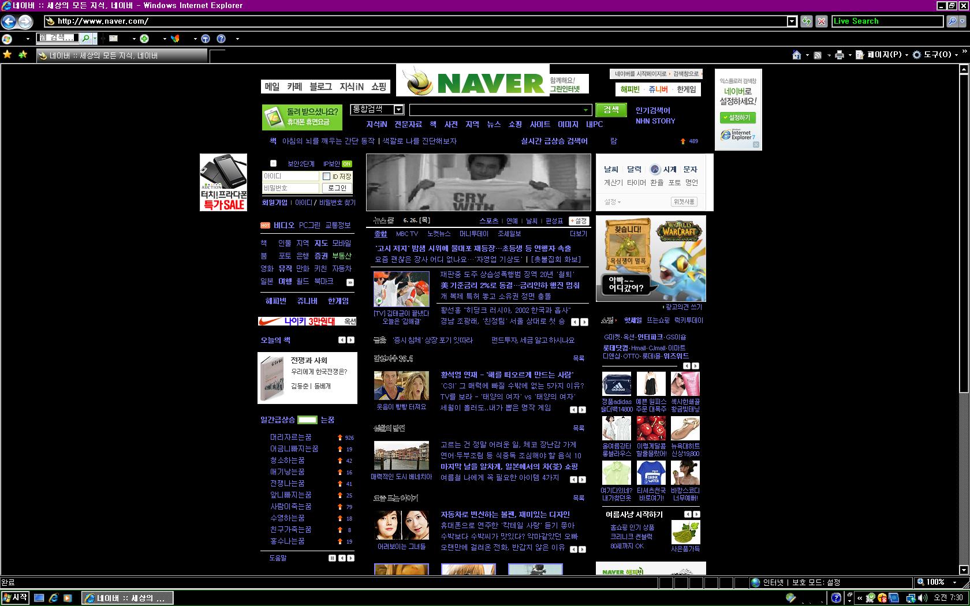
Task: Expand the Print options dropdown arrow
Action: [x=850, y=55]
